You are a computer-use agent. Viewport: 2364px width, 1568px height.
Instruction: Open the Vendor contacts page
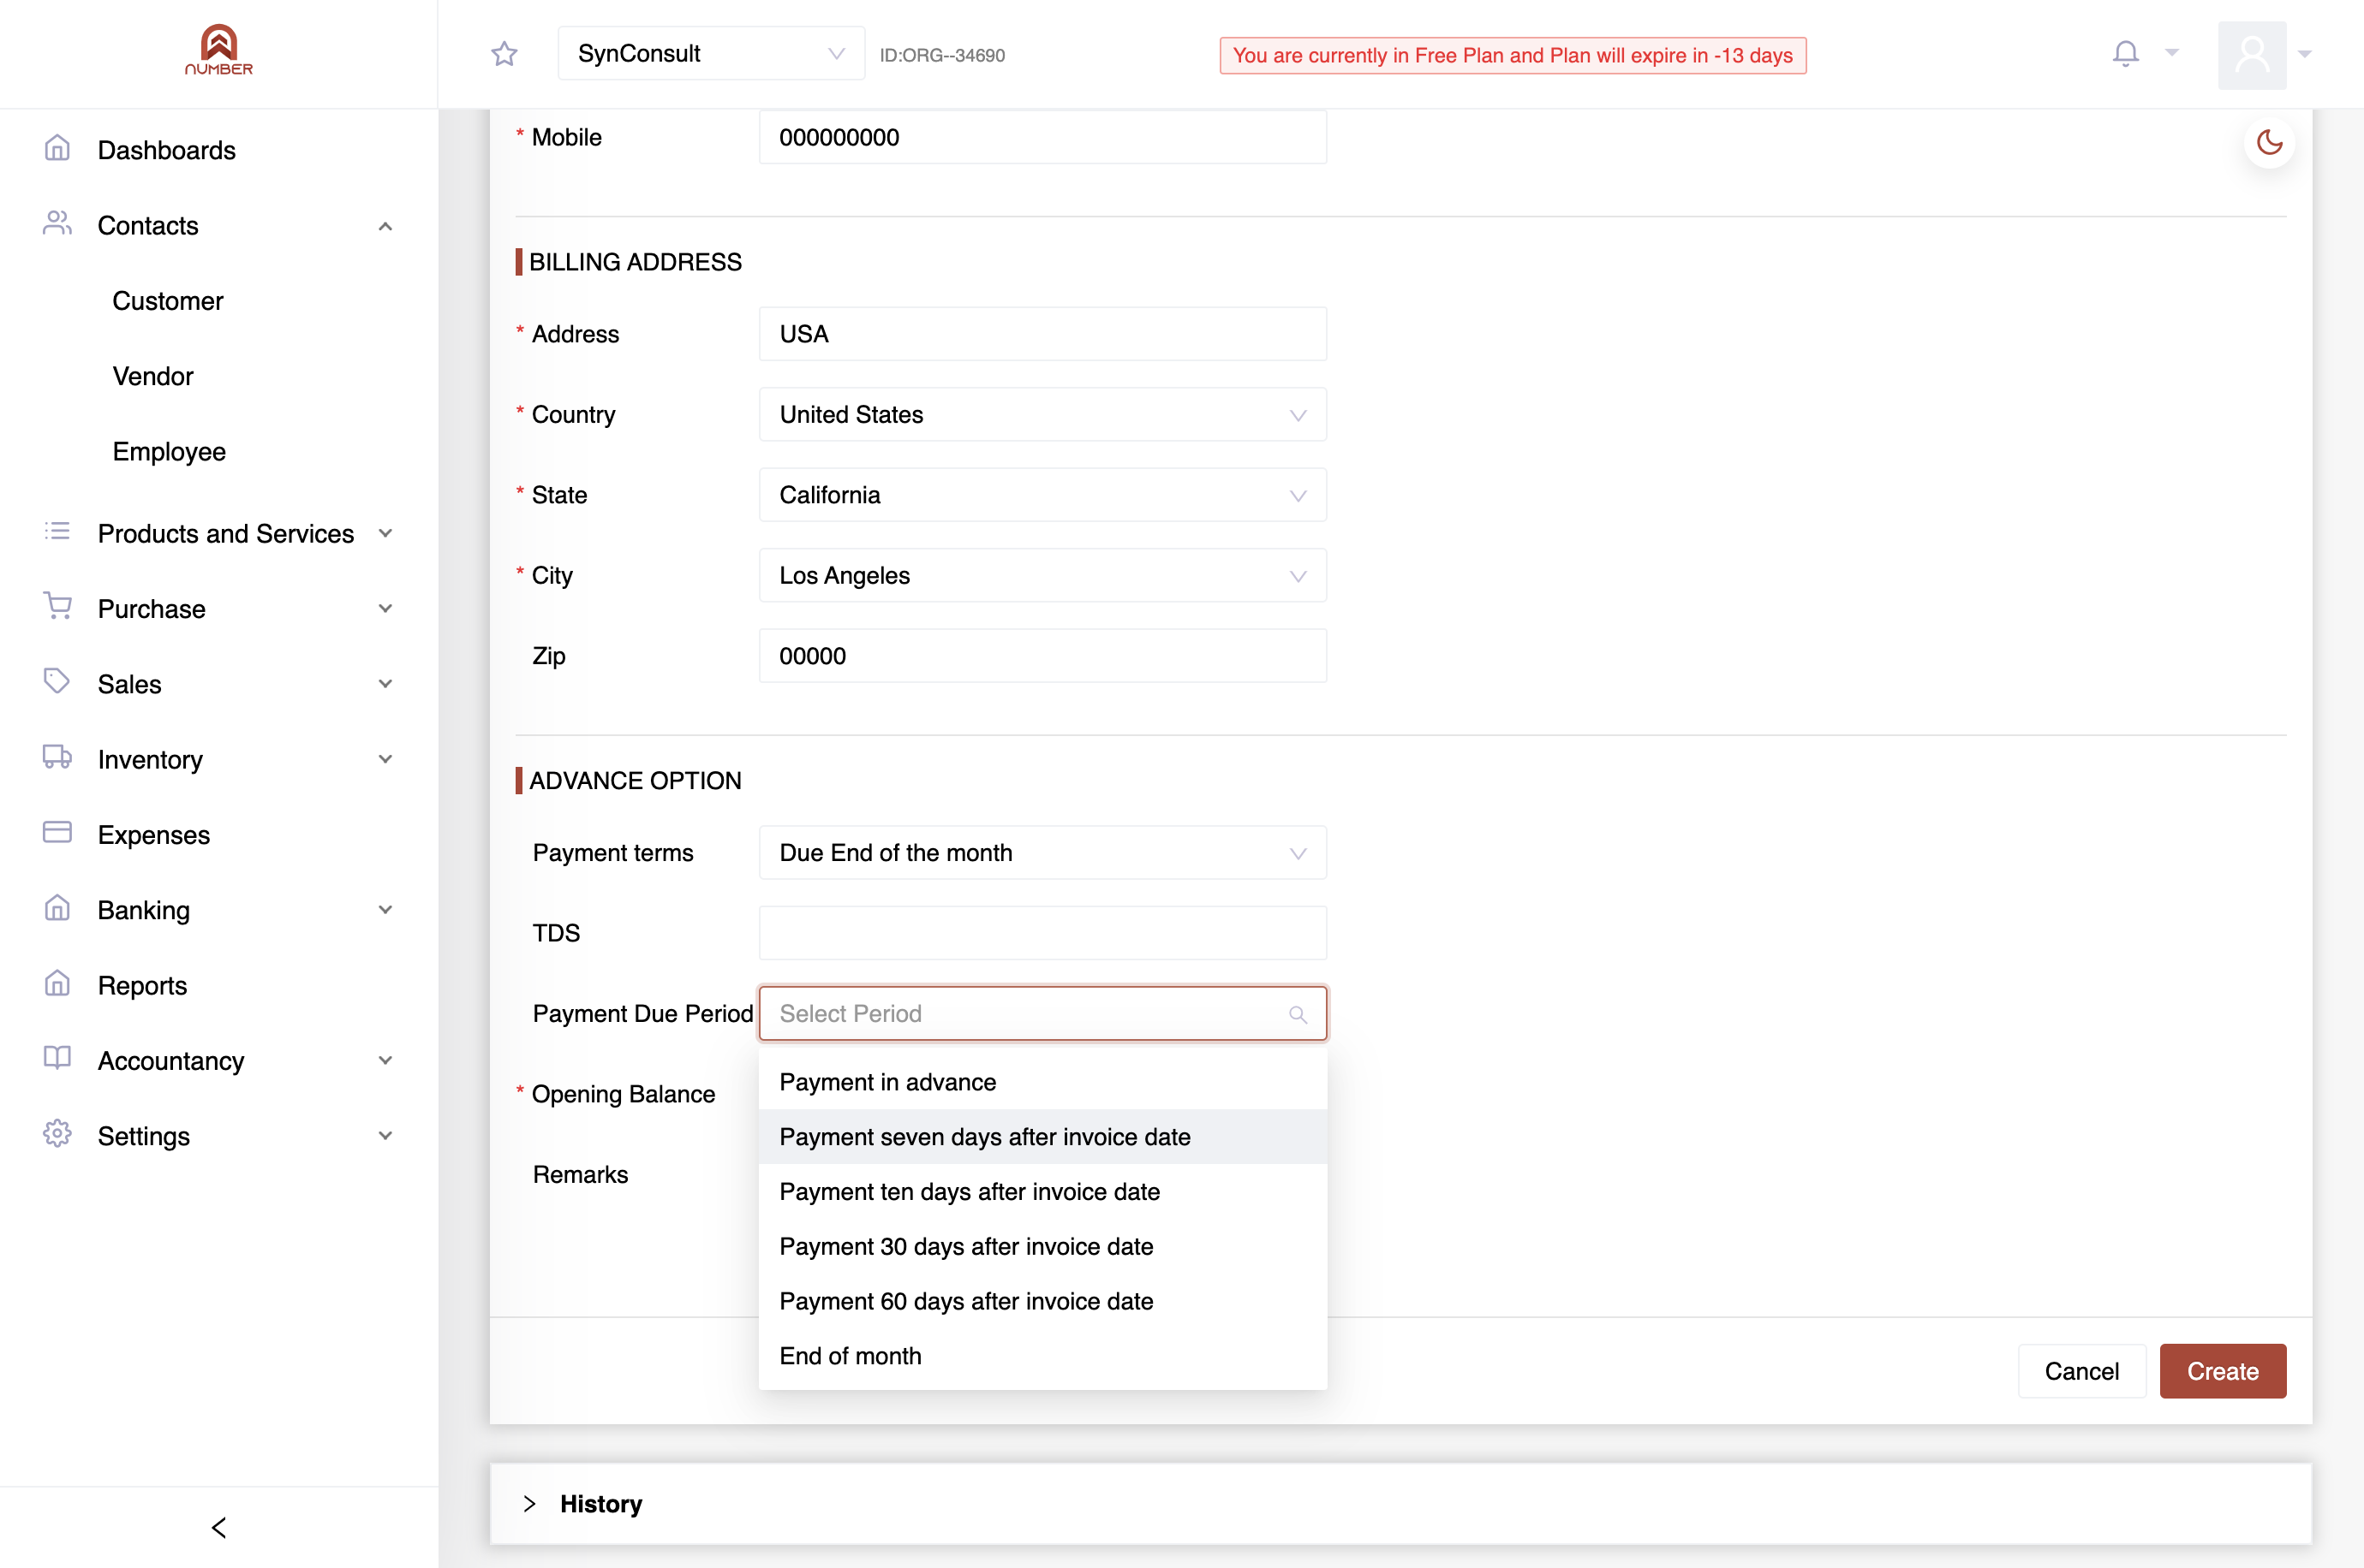153,376
